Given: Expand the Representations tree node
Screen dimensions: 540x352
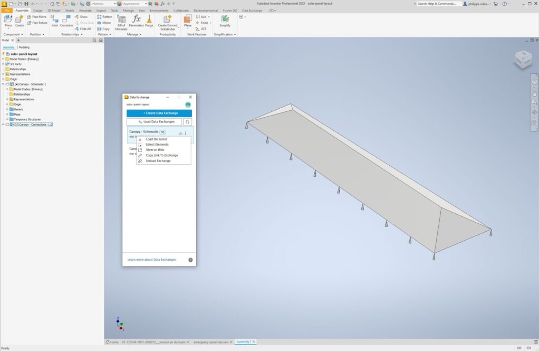Looking at the screenshot, I should pos(3,74).
